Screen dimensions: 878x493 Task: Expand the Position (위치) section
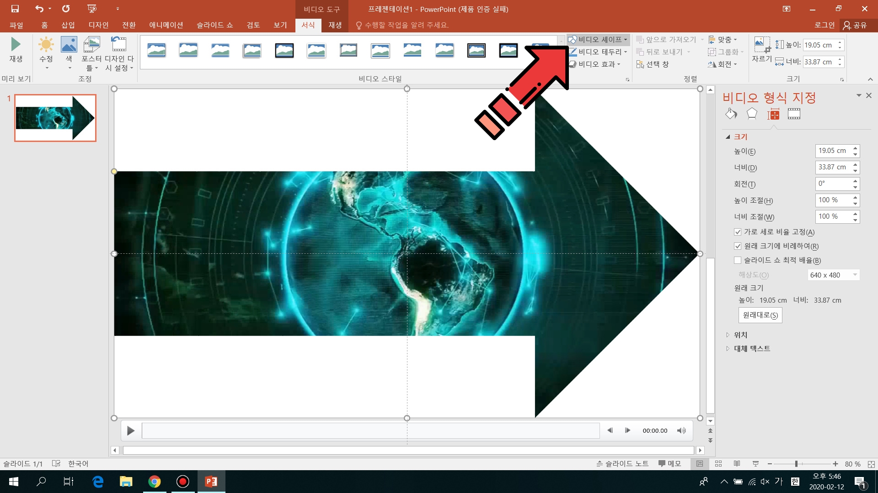[x=740, y=335]
